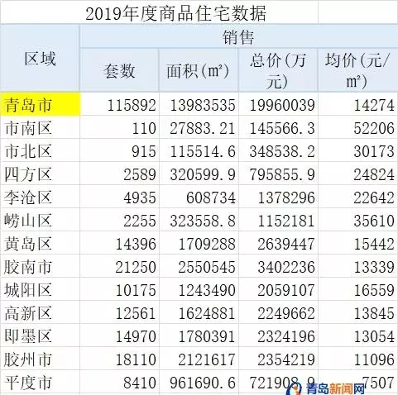Select the 1780391 cell
Image resolution: width=398 pixels, height=395 pixels.
click(199, 336)
